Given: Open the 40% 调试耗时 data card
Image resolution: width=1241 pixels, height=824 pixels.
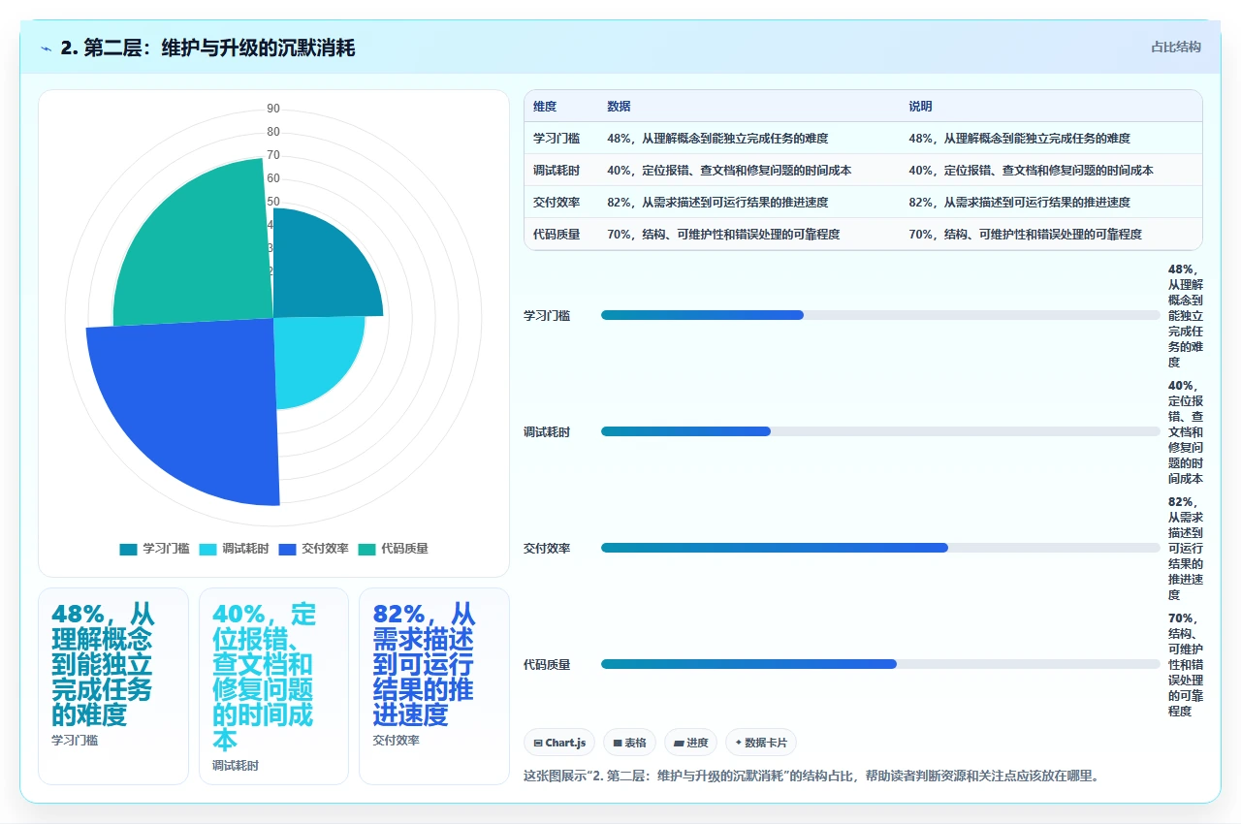Looking at the screenshot, I should click(273, 685).
